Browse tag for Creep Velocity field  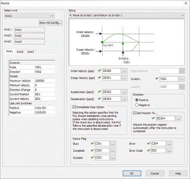124,78
